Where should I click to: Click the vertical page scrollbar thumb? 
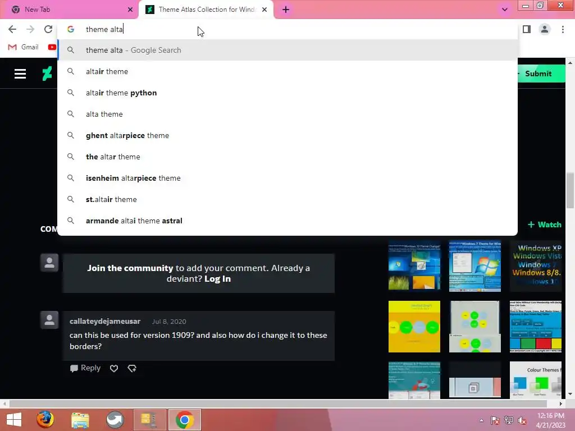570,190
